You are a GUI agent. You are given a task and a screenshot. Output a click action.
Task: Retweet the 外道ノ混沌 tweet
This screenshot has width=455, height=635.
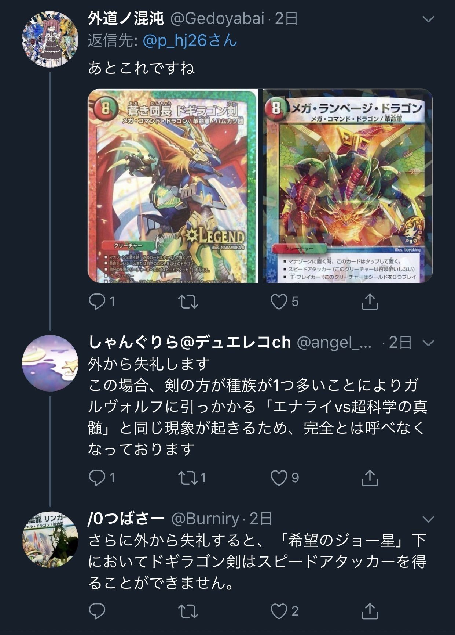pyautogui.click(x=188, y=302)
